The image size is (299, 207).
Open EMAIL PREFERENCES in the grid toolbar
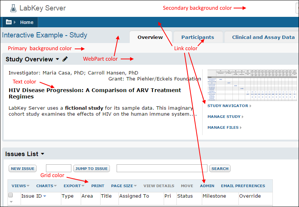pos(243,186)
